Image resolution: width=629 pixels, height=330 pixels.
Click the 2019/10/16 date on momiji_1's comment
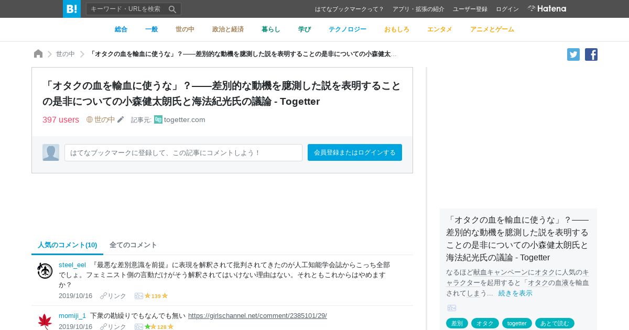point(75,327)
